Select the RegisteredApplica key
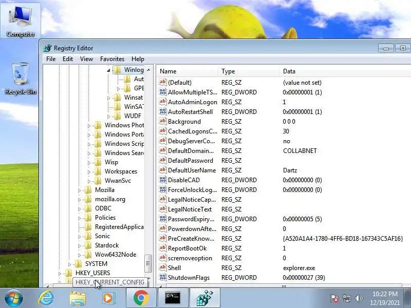Screen dimensions: 411x308 [x=119, y=227]
